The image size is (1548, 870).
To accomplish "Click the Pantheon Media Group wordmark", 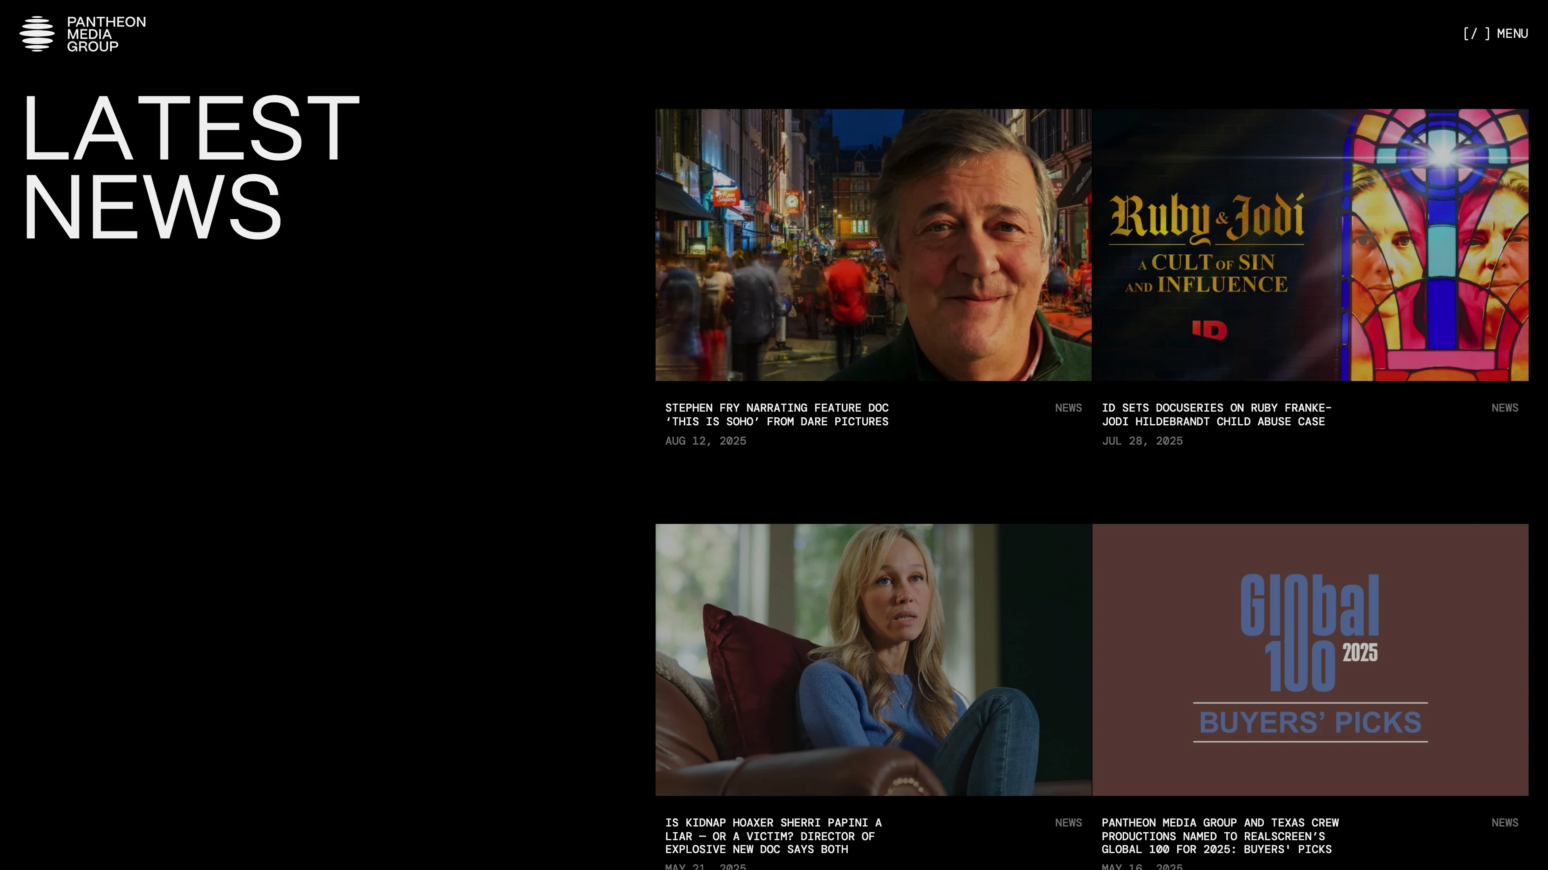I will (x=106, y=33).
